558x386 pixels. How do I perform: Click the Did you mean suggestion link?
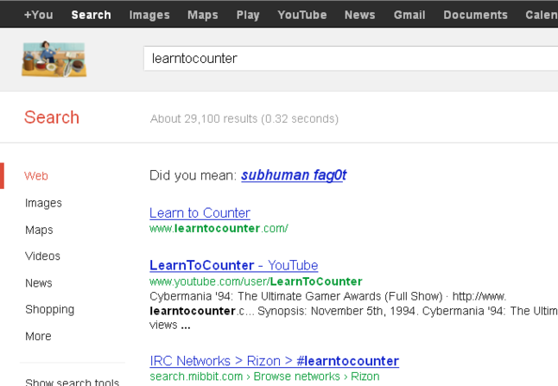(294, 175)
